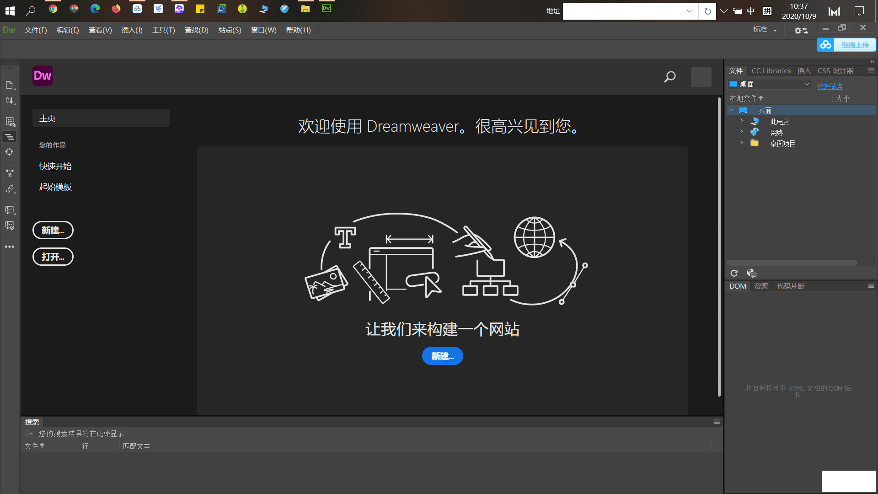
Task: Open the 插入(I) menu
Action: click(132, 30)
